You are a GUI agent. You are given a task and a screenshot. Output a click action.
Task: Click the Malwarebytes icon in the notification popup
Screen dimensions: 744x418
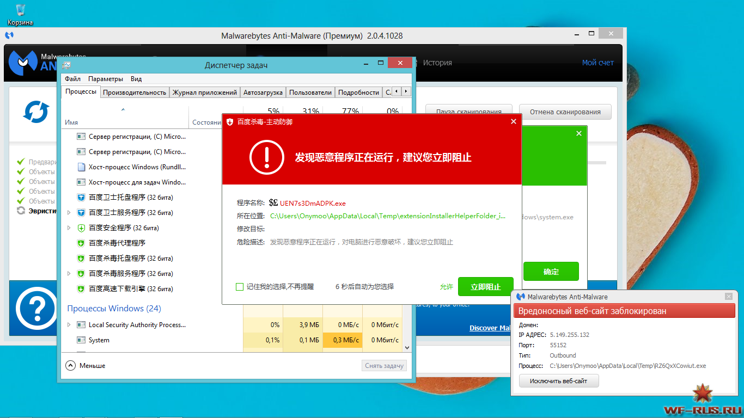pos(520,297)
